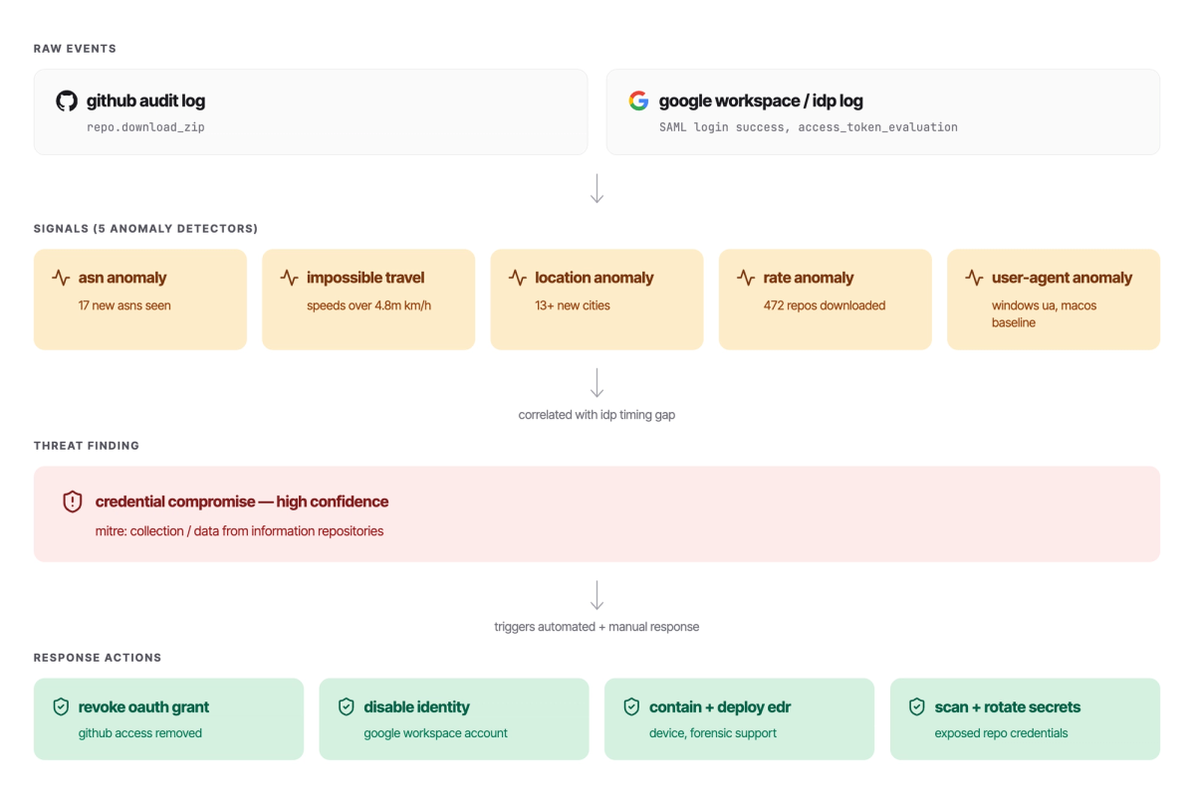Click the pulse icon beside user-agent anomaly
This screenshot has height=800, width=1195.
coord(974,278)
